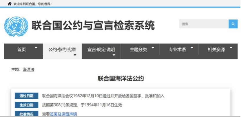Expand the 公约·条约·宪章 dropdown arrow
This screenshot has height=117, width=241.
pyautogui.click(x=75, y=55)
